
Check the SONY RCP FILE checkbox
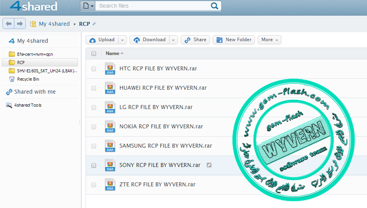coord(94,165)
